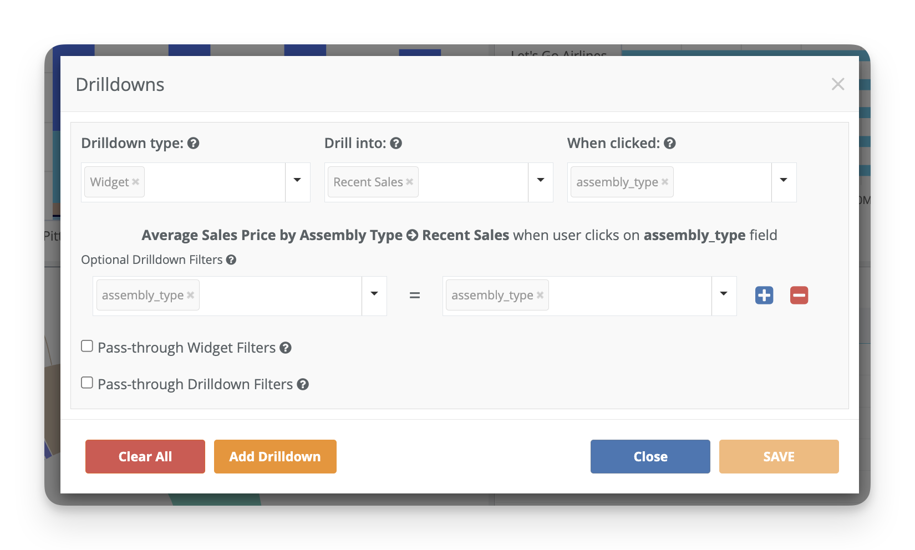The image size is (915, 550).
Task: Click help icon next to When clicked
Action: coord(670,144)
